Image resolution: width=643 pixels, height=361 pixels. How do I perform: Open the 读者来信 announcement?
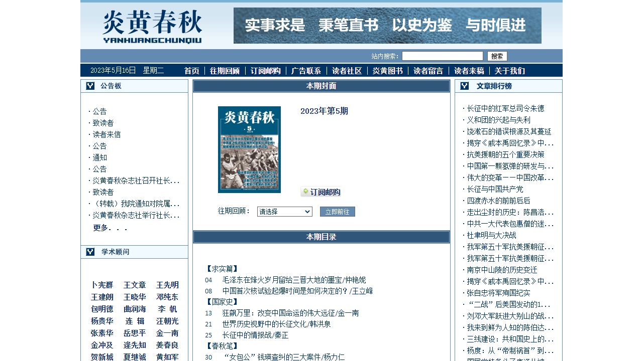click(x=106, y=134)
